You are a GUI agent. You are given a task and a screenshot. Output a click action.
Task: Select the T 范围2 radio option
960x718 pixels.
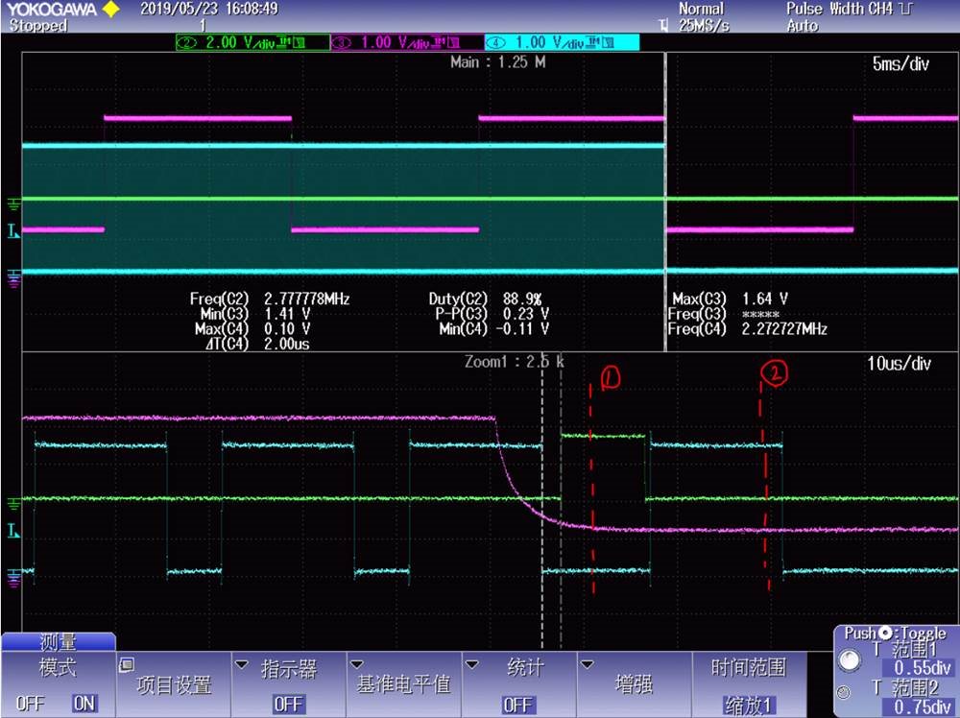coord(843,693)
